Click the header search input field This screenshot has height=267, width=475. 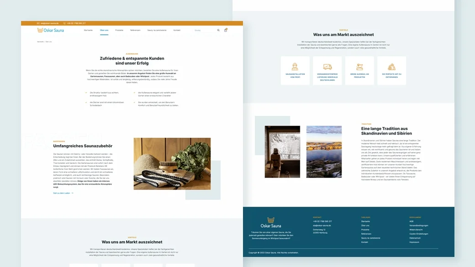point(207,30)
